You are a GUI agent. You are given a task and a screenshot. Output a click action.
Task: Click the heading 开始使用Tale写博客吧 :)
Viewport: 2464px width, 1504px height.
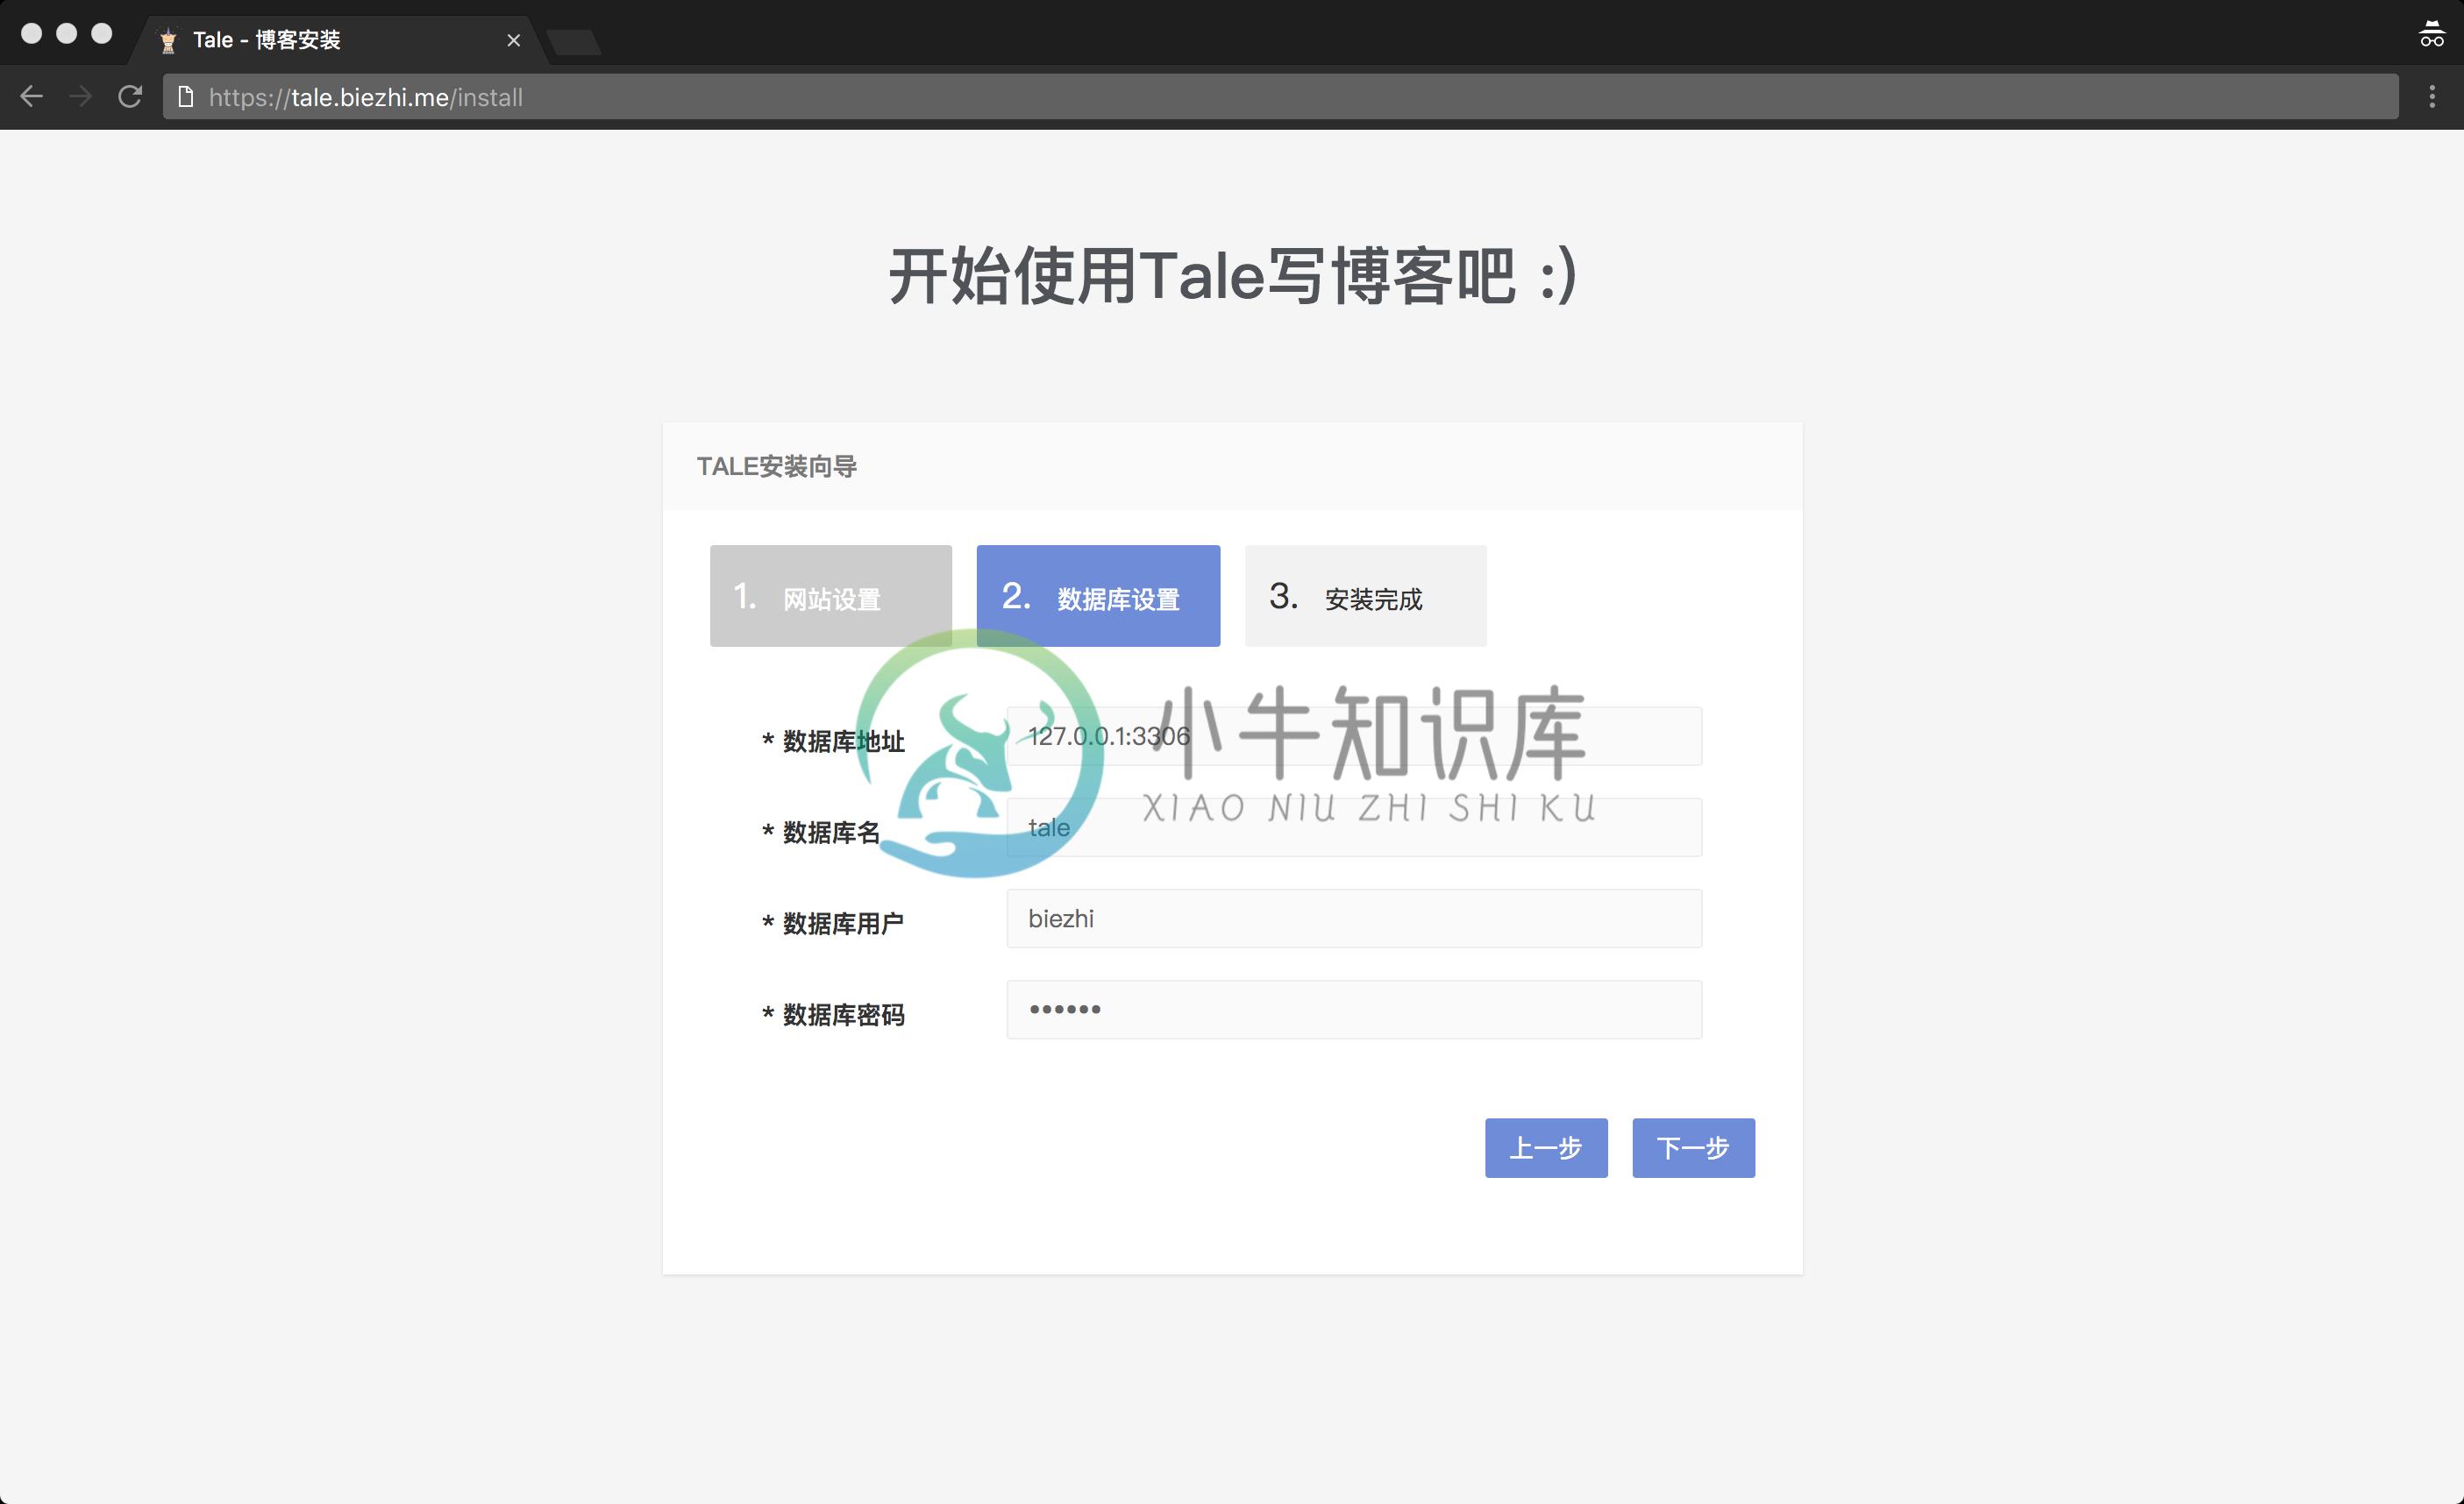click(x=1232, y=276)
